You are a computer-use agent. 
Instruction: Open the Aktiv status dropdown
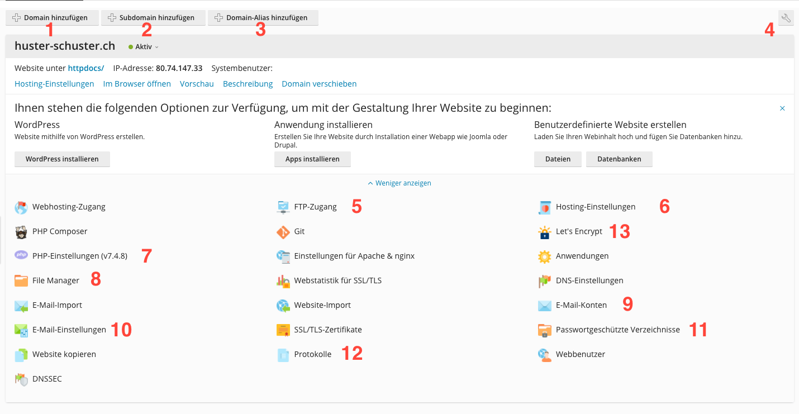(144, 47)
